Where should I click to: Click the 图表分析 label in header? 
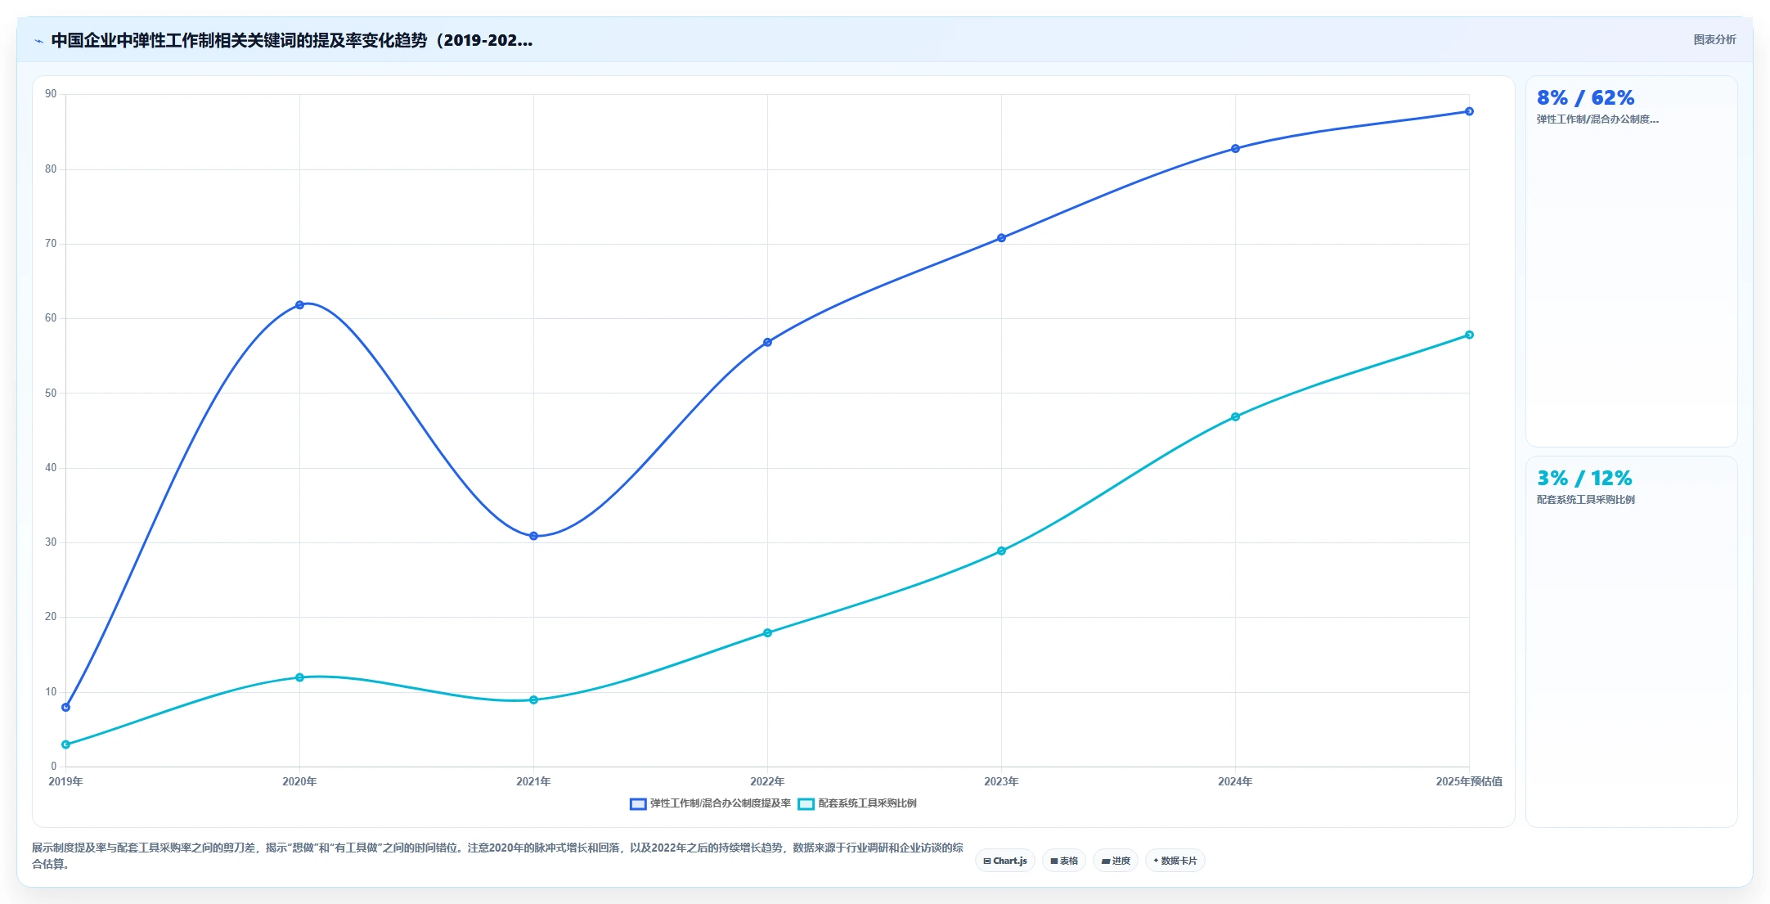tap(1714, 39)
